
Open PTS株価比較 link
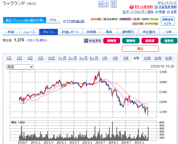coord(76,21)
